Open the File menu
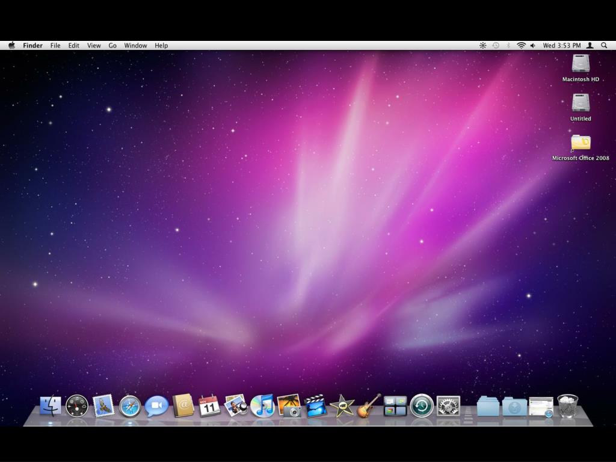This screenshot has width=616, height=462. click(55, 46)
